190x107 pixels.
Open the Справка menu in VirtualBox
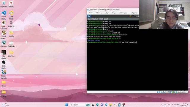point(134,13)
